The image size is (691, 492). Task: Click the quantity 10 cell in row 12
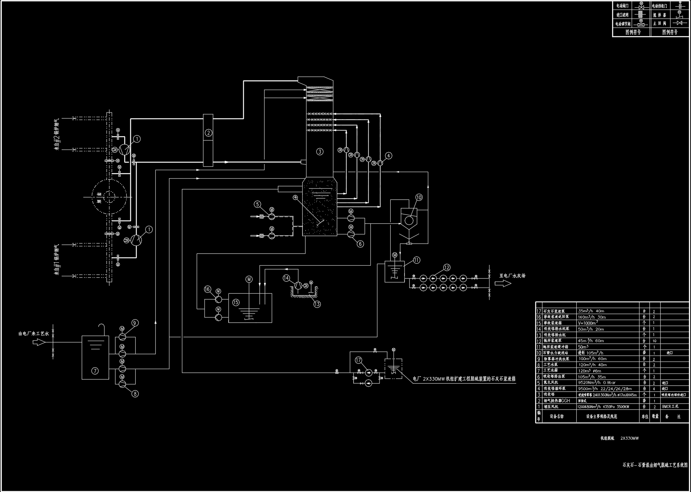pos(654,341)
